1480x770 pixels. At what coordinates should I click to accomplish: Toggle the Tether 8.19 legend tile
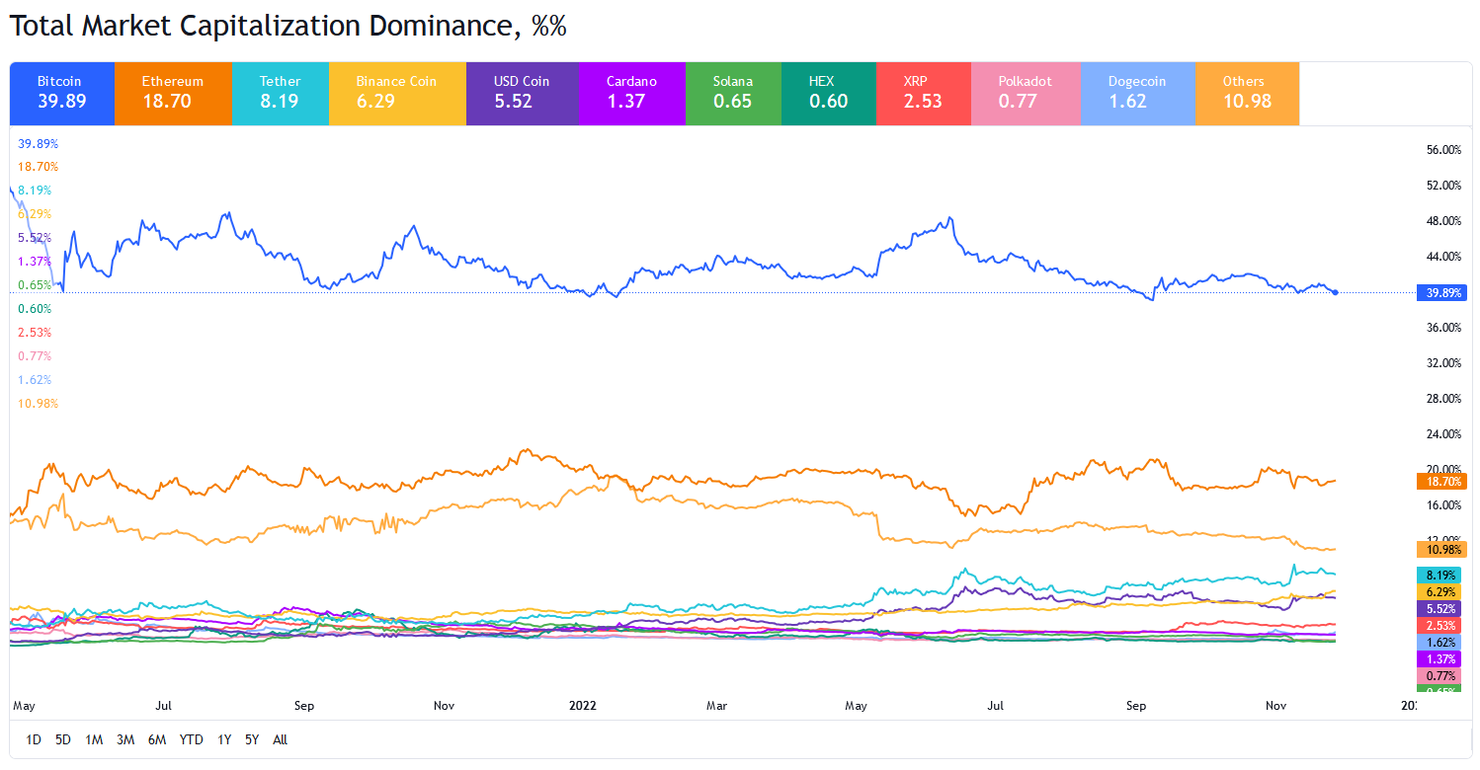click(x=281, y=93)
